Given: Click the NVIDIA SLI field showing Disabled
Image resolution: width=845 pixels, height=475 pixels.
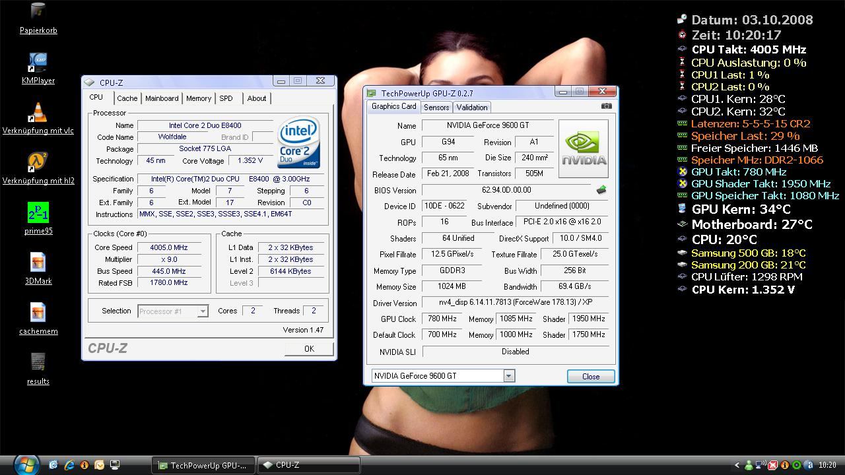Looking at the screenshot, I should [x=515, y=352].
